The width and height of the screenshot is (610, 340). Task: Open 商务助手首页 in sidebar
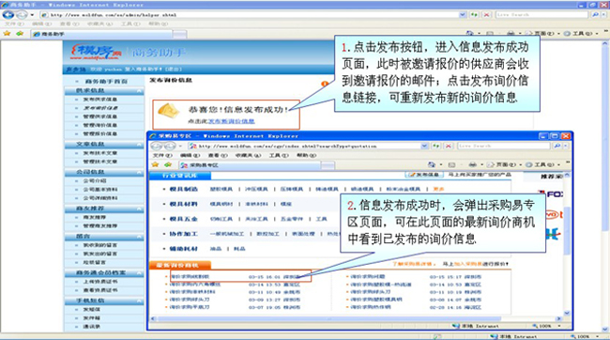tap(106, 82)
